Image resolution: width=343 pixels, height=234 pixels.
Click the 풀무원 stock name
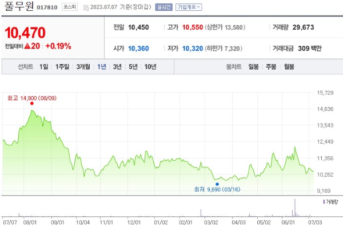[19, 6]
